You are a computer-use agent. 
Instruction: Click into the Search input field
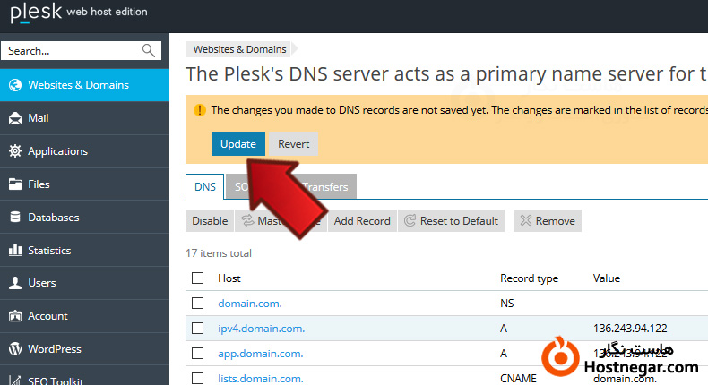tap(72, 51)
